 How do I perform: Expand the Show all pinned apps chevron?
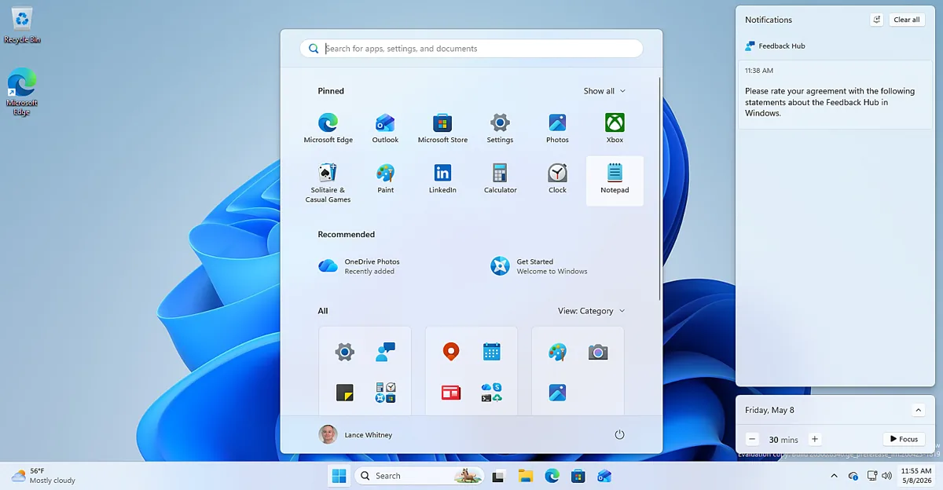click(623, 91)
